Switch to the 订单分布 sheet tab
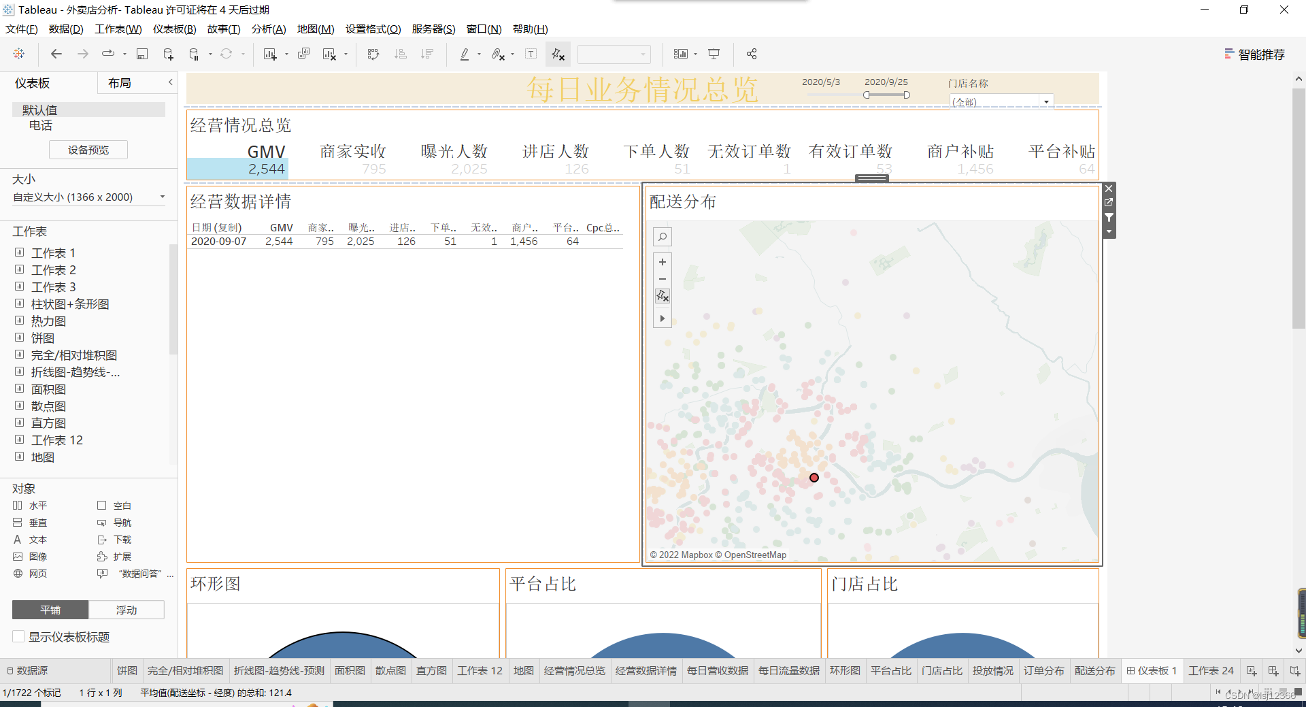This screenshot has height=707, width=1306. pyautogui.click(x=1043, y=670)
